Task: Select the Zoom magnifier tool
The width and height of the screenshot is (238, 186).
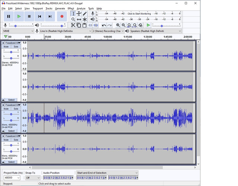Action: click(73, 19)
